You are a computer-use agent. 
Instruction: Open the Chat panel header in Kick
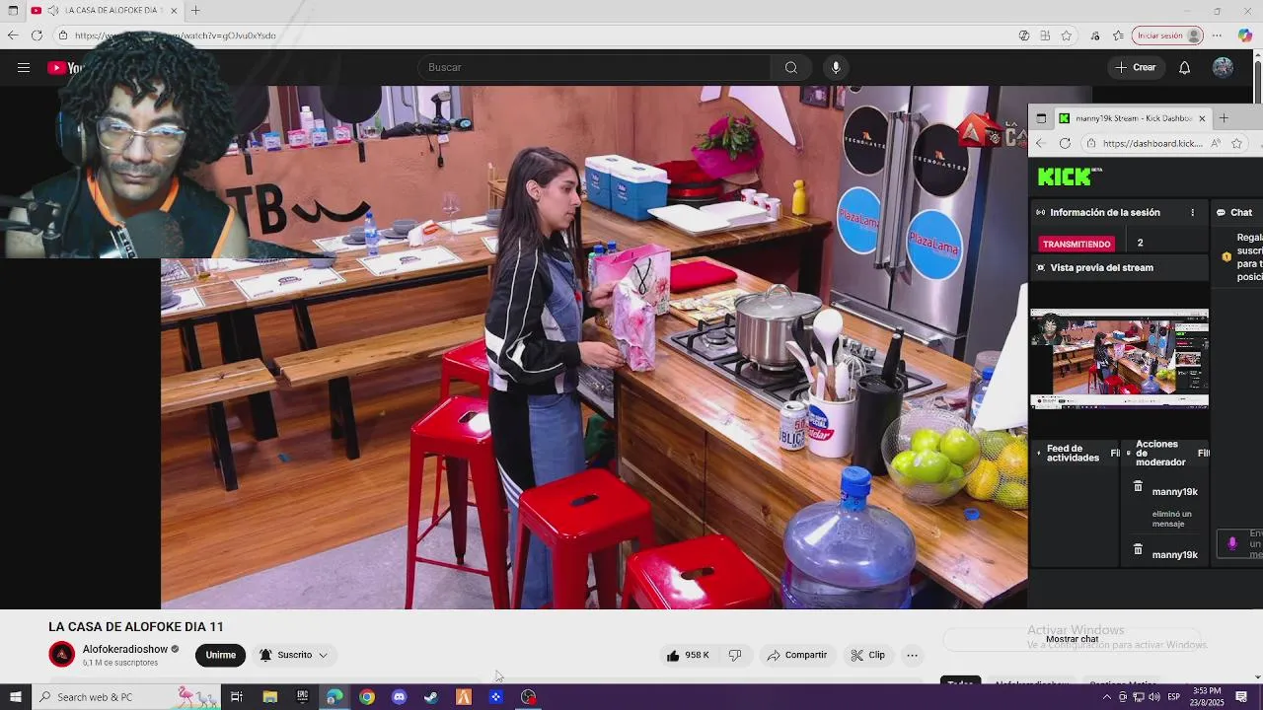1235,212
